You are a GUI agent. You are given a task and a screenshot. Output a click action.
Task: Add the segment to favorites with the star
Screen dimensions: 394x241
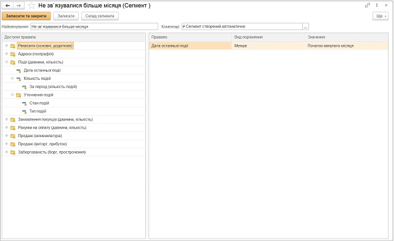tap(31, 6)
